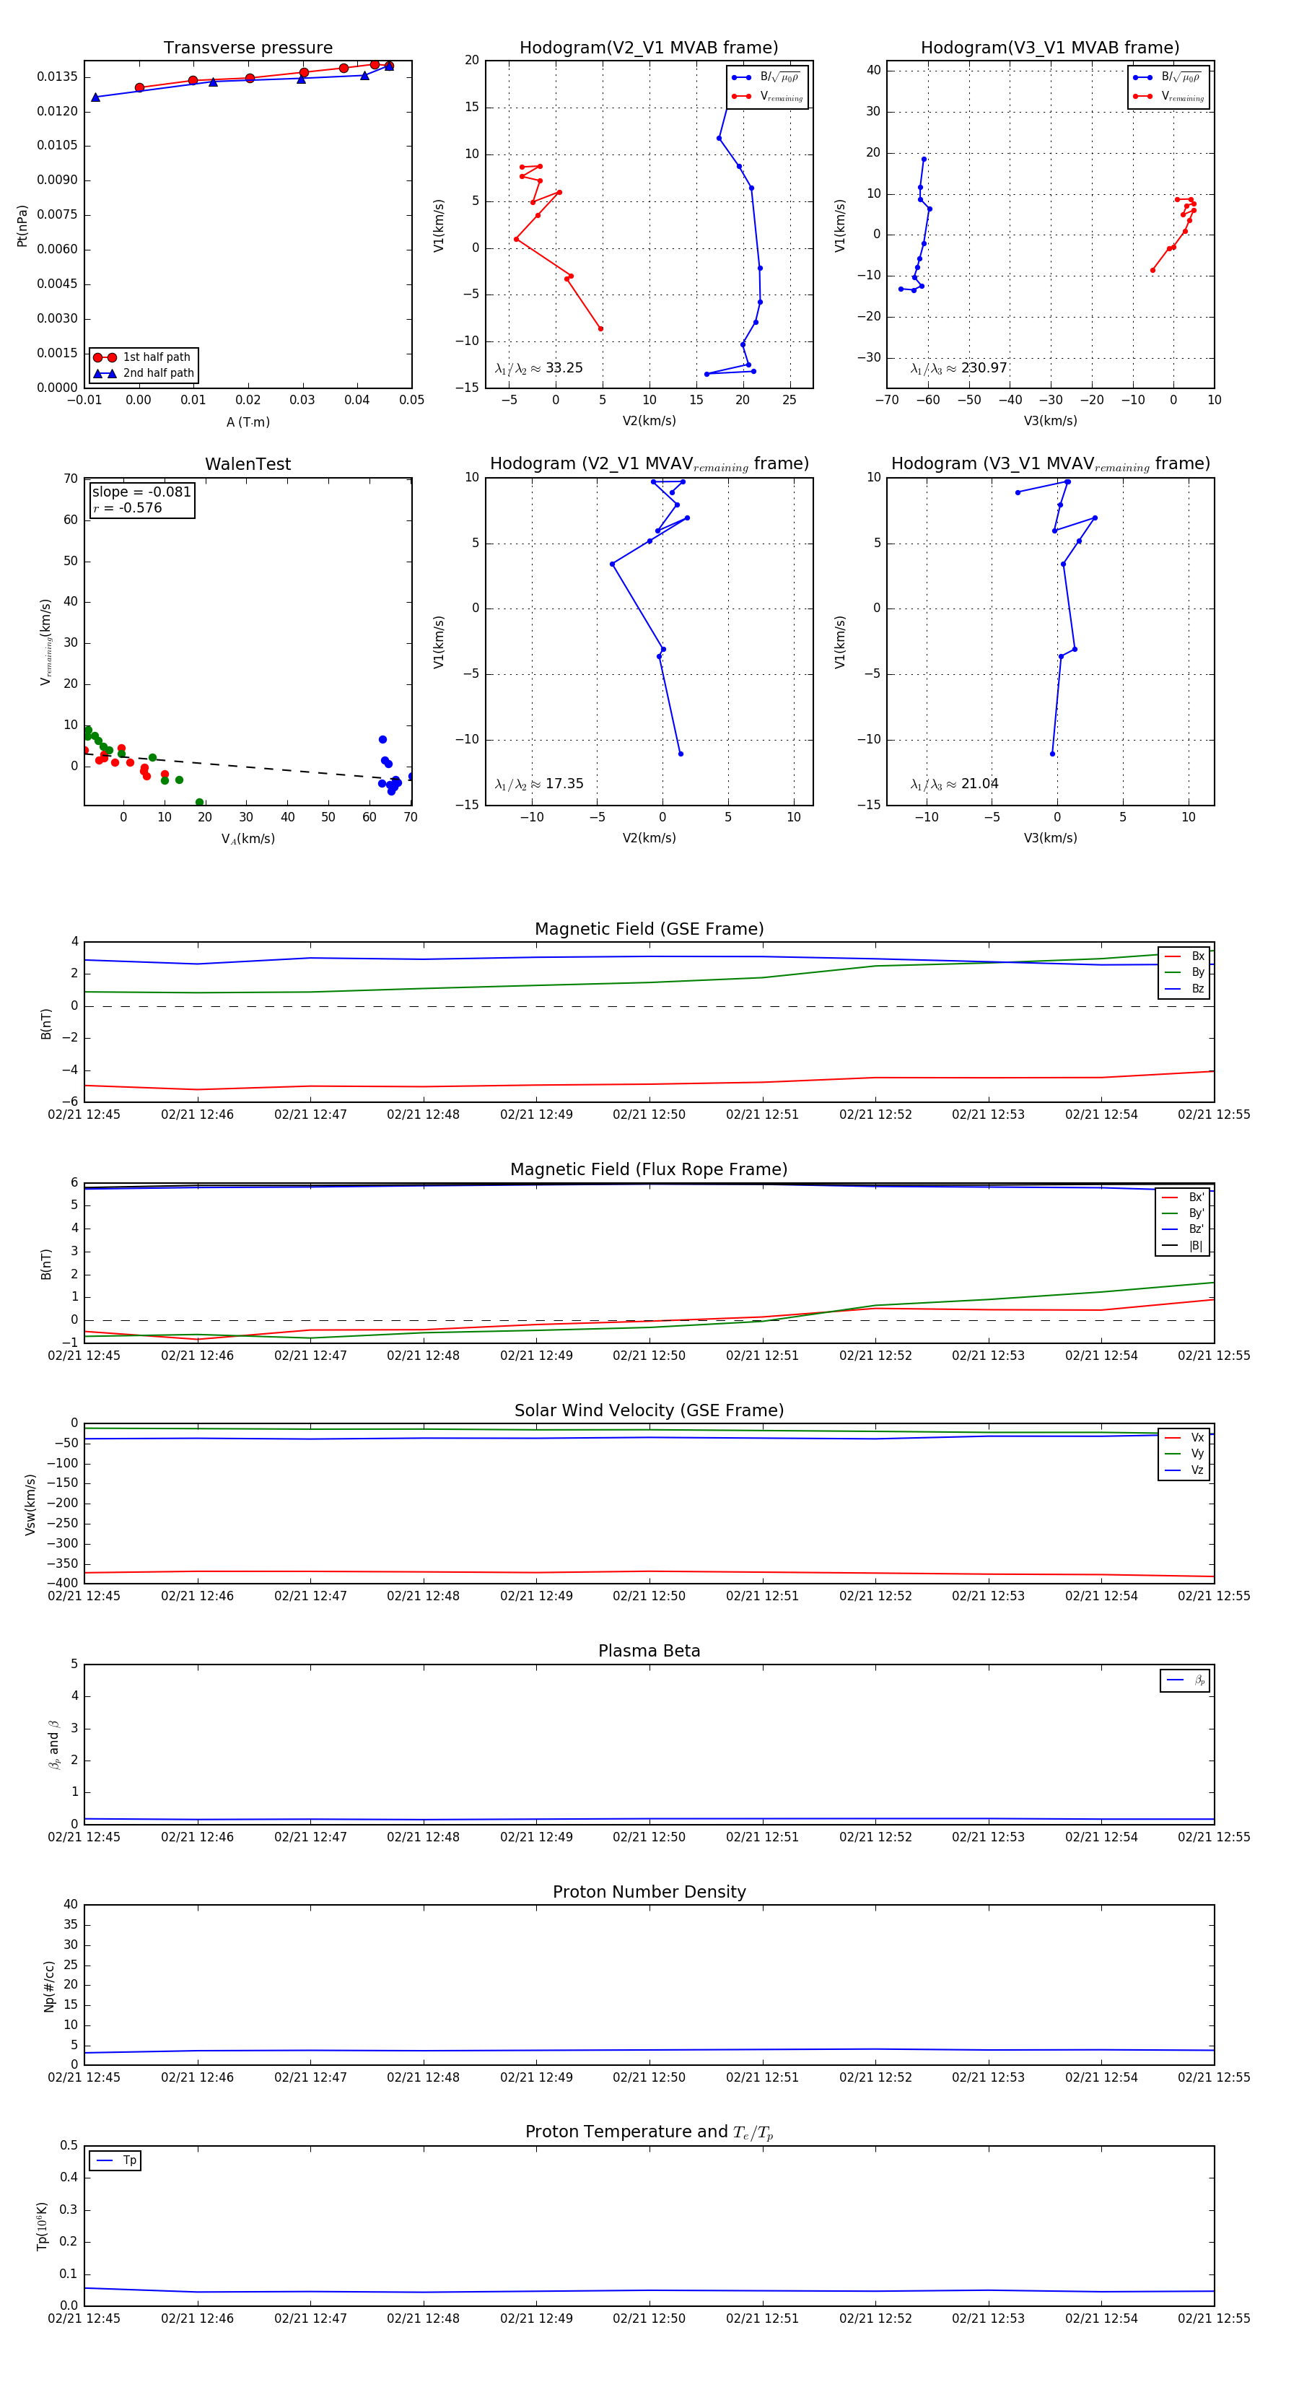1299x2382 pixels.
Task: Click the "Vsw(km/s)" y-axis label
Action: 30,1504
